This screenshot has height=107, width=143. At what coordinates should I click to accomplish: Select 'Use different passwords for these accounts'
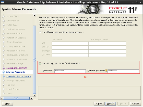click(40, 32)
